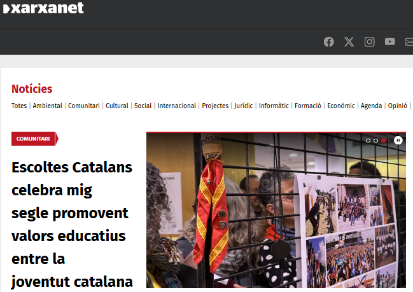The width and height of the screenshot is (413, 292).
Task: Open the Ambiental news category
Action: pyautogui.click(x=48, y=106)
